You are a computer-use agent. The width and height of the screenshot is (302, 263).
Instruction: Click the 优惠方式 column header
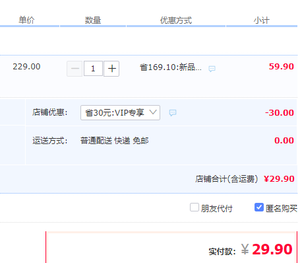tap(176, 20)
